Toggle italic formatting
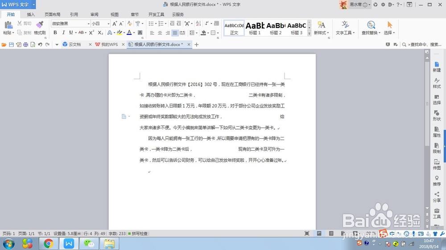This screenshot has height=250, width=446. pyautogui.click(x=63, y=32)
